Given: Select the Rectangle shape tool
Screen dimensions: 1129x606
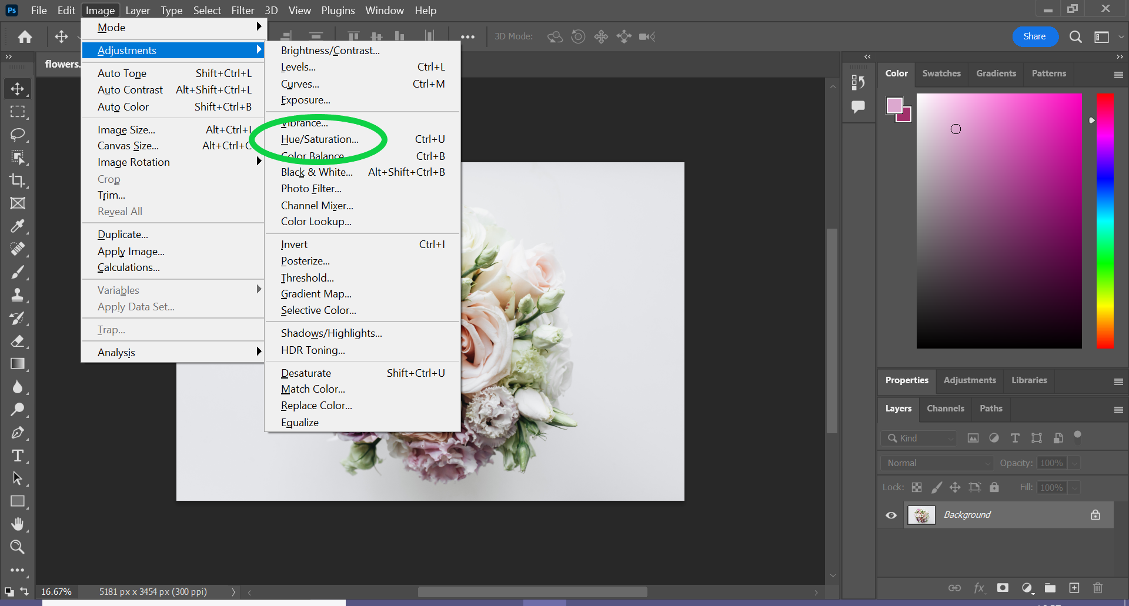Looking at the screenshot, I should (x=17, y=501).
